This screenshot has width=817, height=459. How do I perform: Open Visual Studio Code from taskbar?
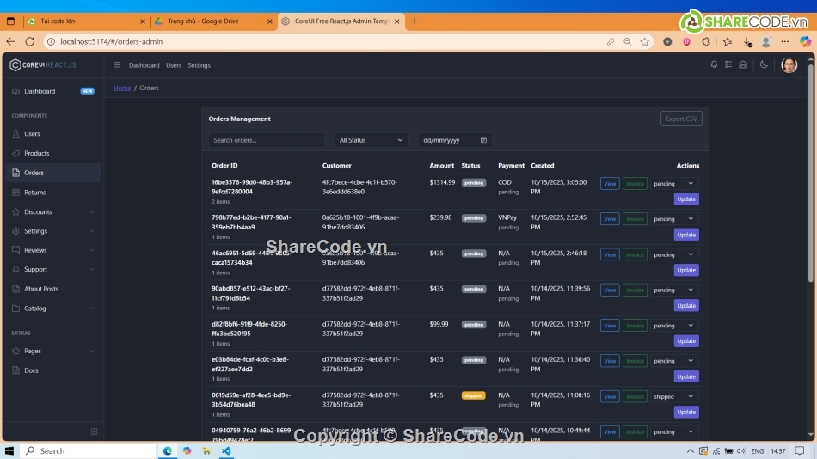226,450
